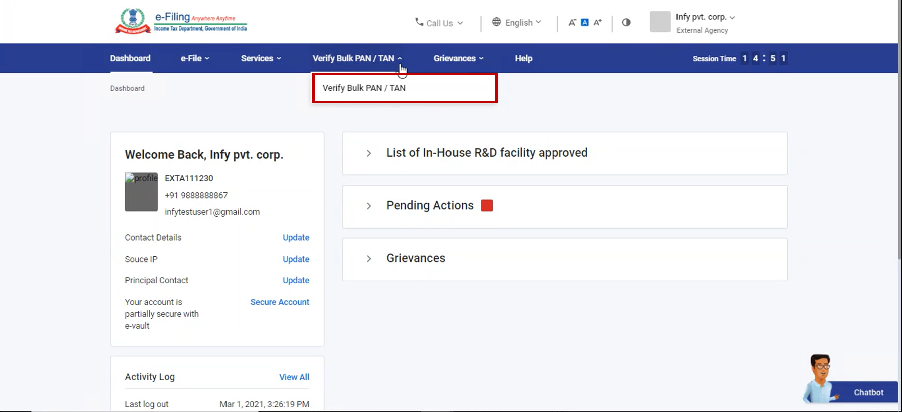Update Contact Details
Screen dimensions: 902x412
point(296,237)
